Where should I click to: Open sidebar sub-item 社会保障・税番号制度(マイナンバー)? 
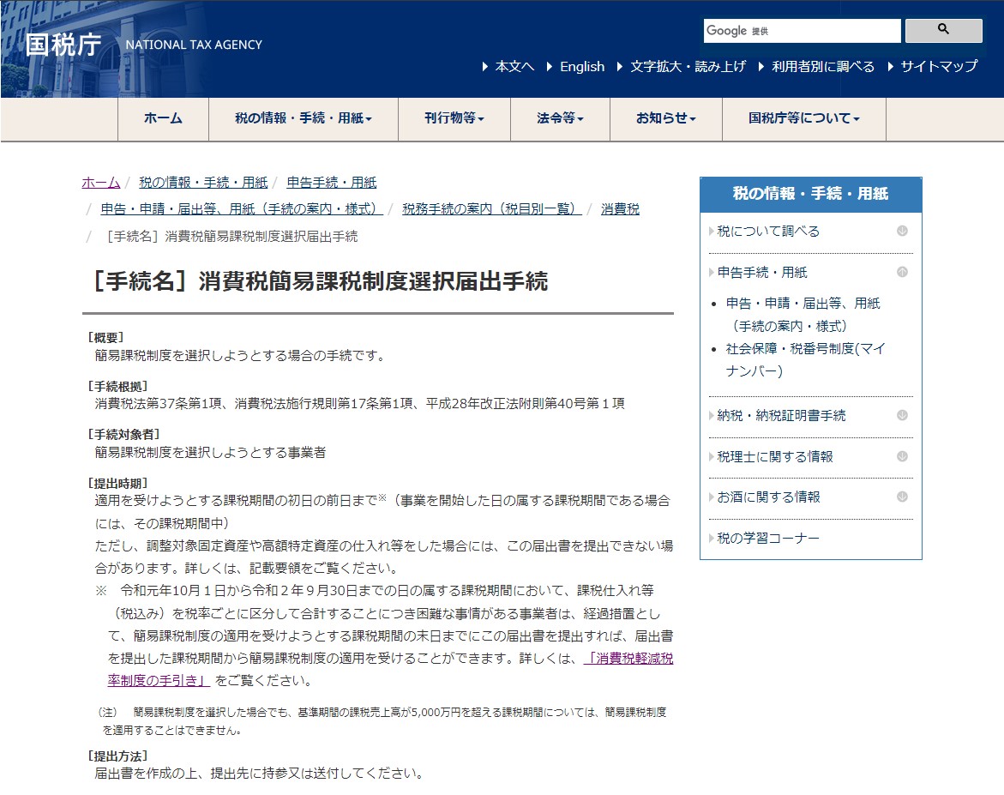[x=805, y=359]
